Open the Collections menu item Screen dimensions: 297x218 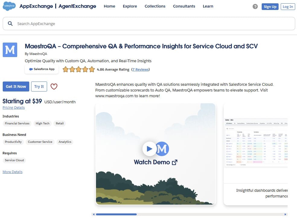point(155,6)
